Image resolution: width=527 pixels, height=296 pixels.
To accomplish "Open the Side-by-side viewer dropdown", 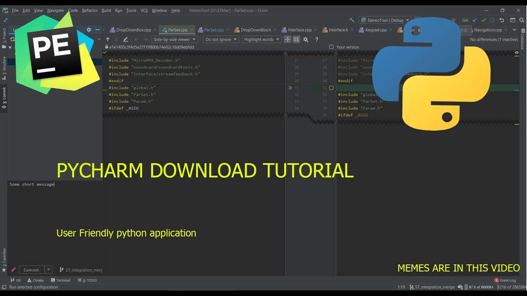I will point(175,39).
